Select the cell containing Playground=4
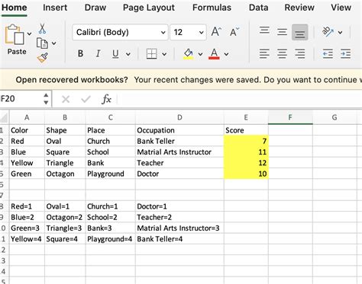The image size is (362, 284). (x=111, y=239)
